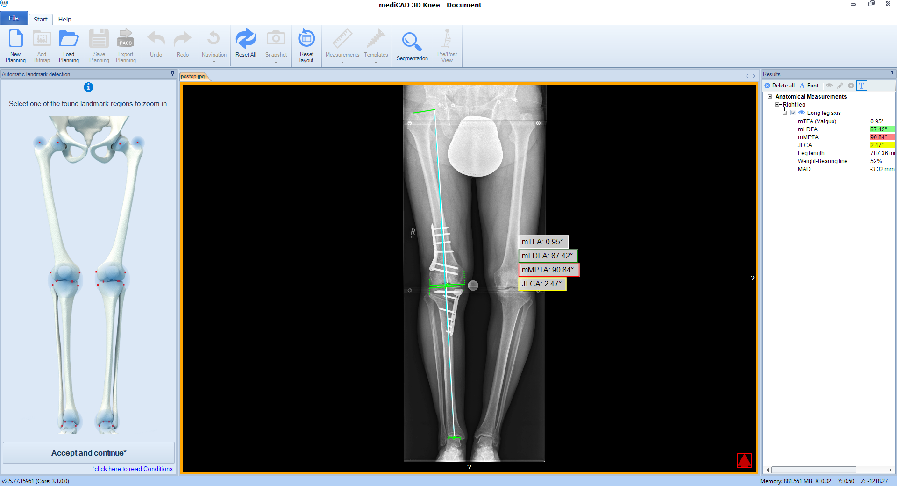Switch to the Help tab

[x=65, y=19]
